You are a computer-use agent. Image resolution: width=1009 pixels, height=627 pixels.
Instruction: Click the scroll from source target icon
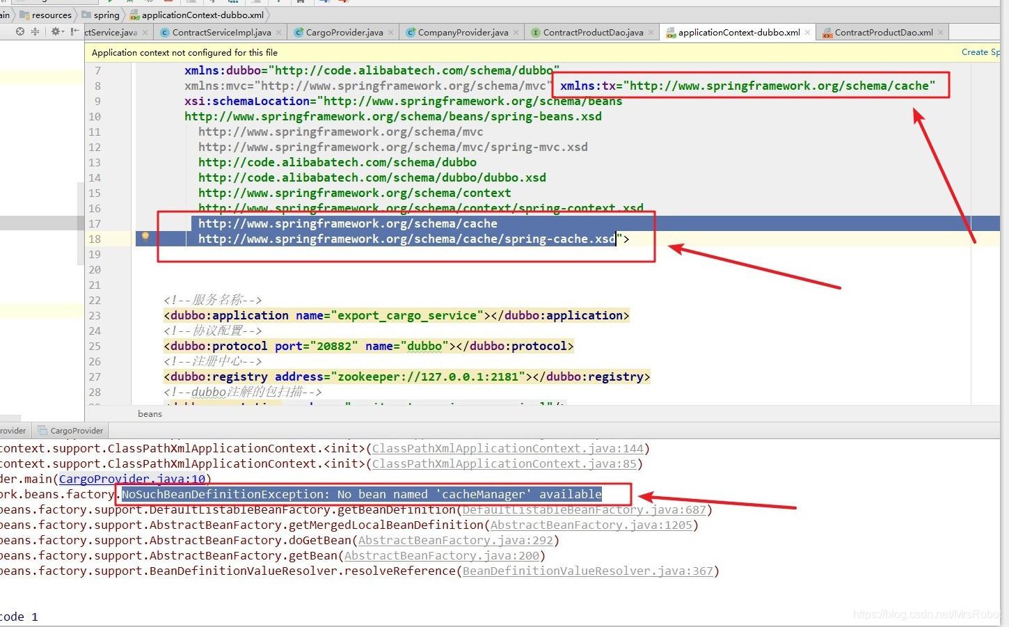click(20, 32)
